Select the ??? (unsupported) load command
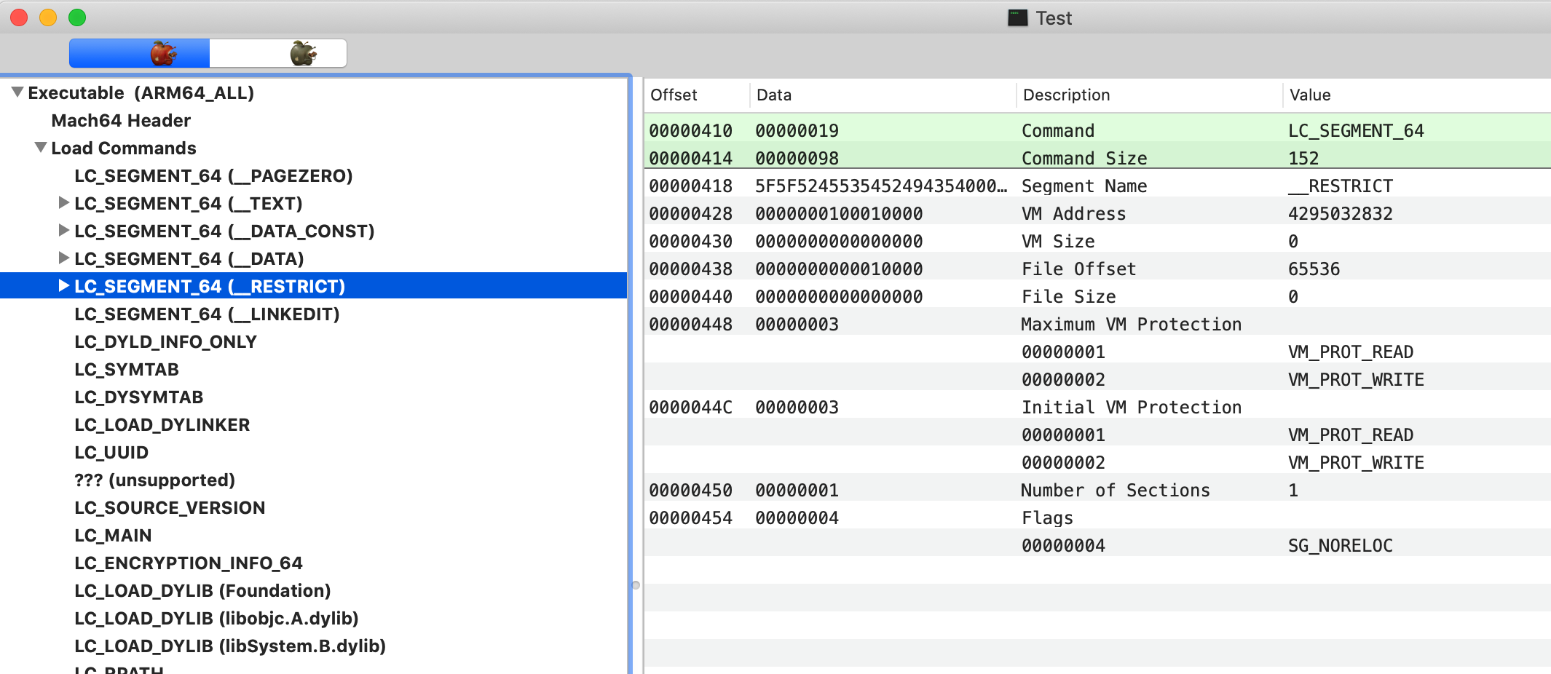The height and width of the screenshot is (674, 1551). point(154,480)
